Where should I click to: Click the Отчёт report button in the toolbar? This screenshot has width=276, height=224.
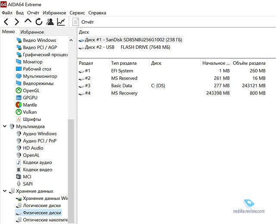coord(83,22)
